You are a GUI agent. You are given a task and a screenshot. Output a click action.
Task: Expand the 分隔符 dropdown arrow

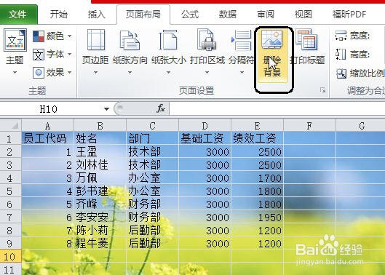point(242,73)
